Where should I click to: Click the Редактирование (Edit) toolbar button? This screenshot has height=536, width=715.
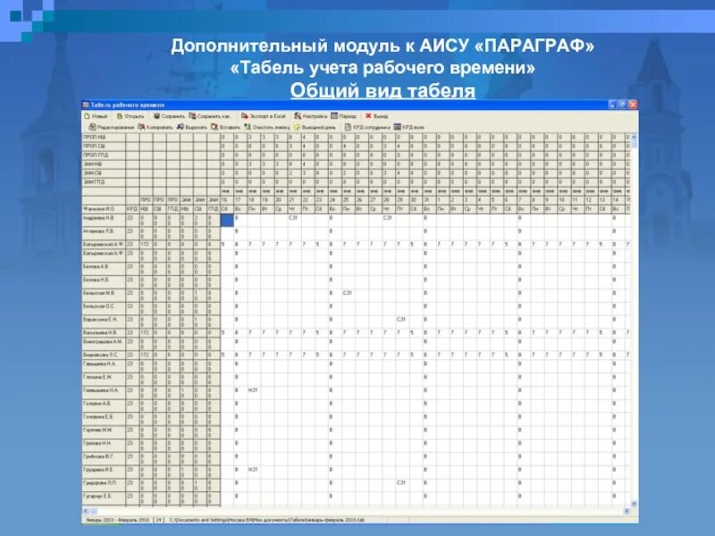tap(112, 127)
